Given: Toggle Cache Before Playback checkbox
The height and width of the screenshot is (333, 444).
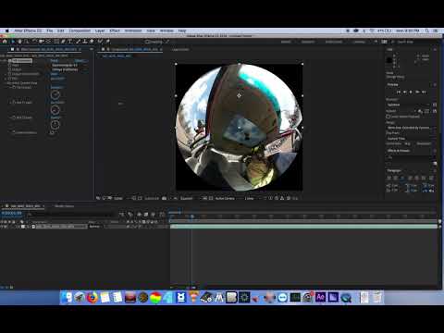Looking at the screenshot, I should [388, 117].
